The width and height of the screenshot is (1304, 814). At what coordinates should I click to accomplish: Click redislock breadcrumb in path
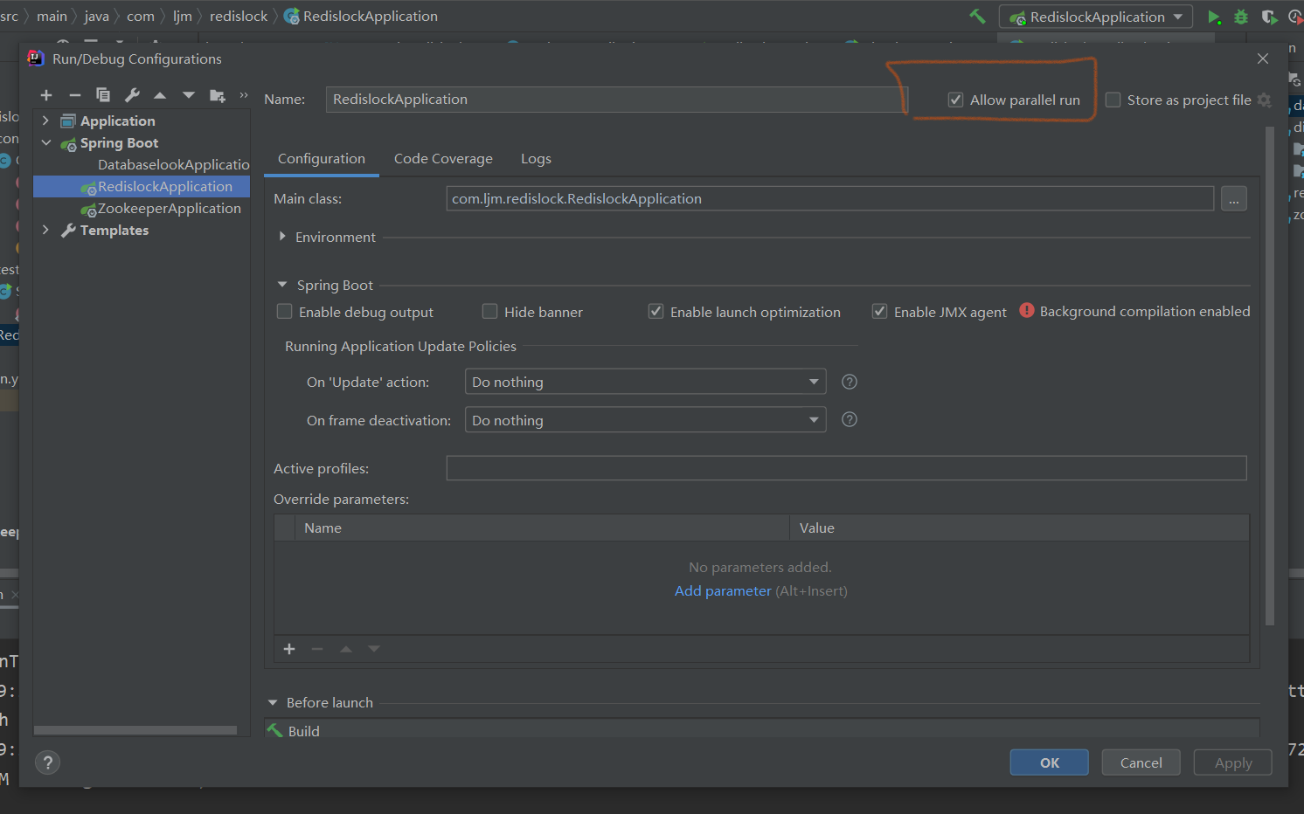click(x=239, y=16)
